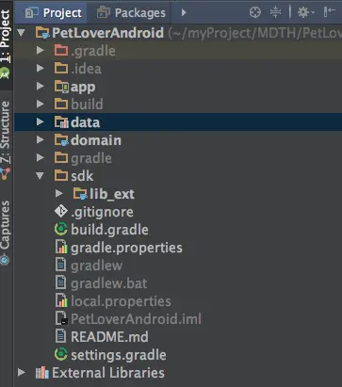The width and height of the screenshot is (342, 387).
Task: Select the app module name
Action: pyautogui.click(x=83, y=88)
